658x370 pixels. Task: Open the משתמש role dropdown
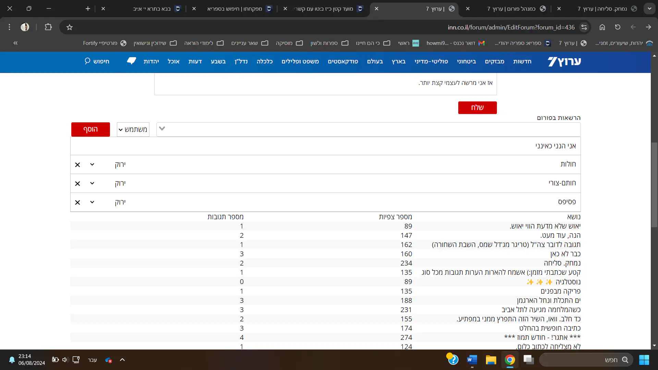(133, 129)
